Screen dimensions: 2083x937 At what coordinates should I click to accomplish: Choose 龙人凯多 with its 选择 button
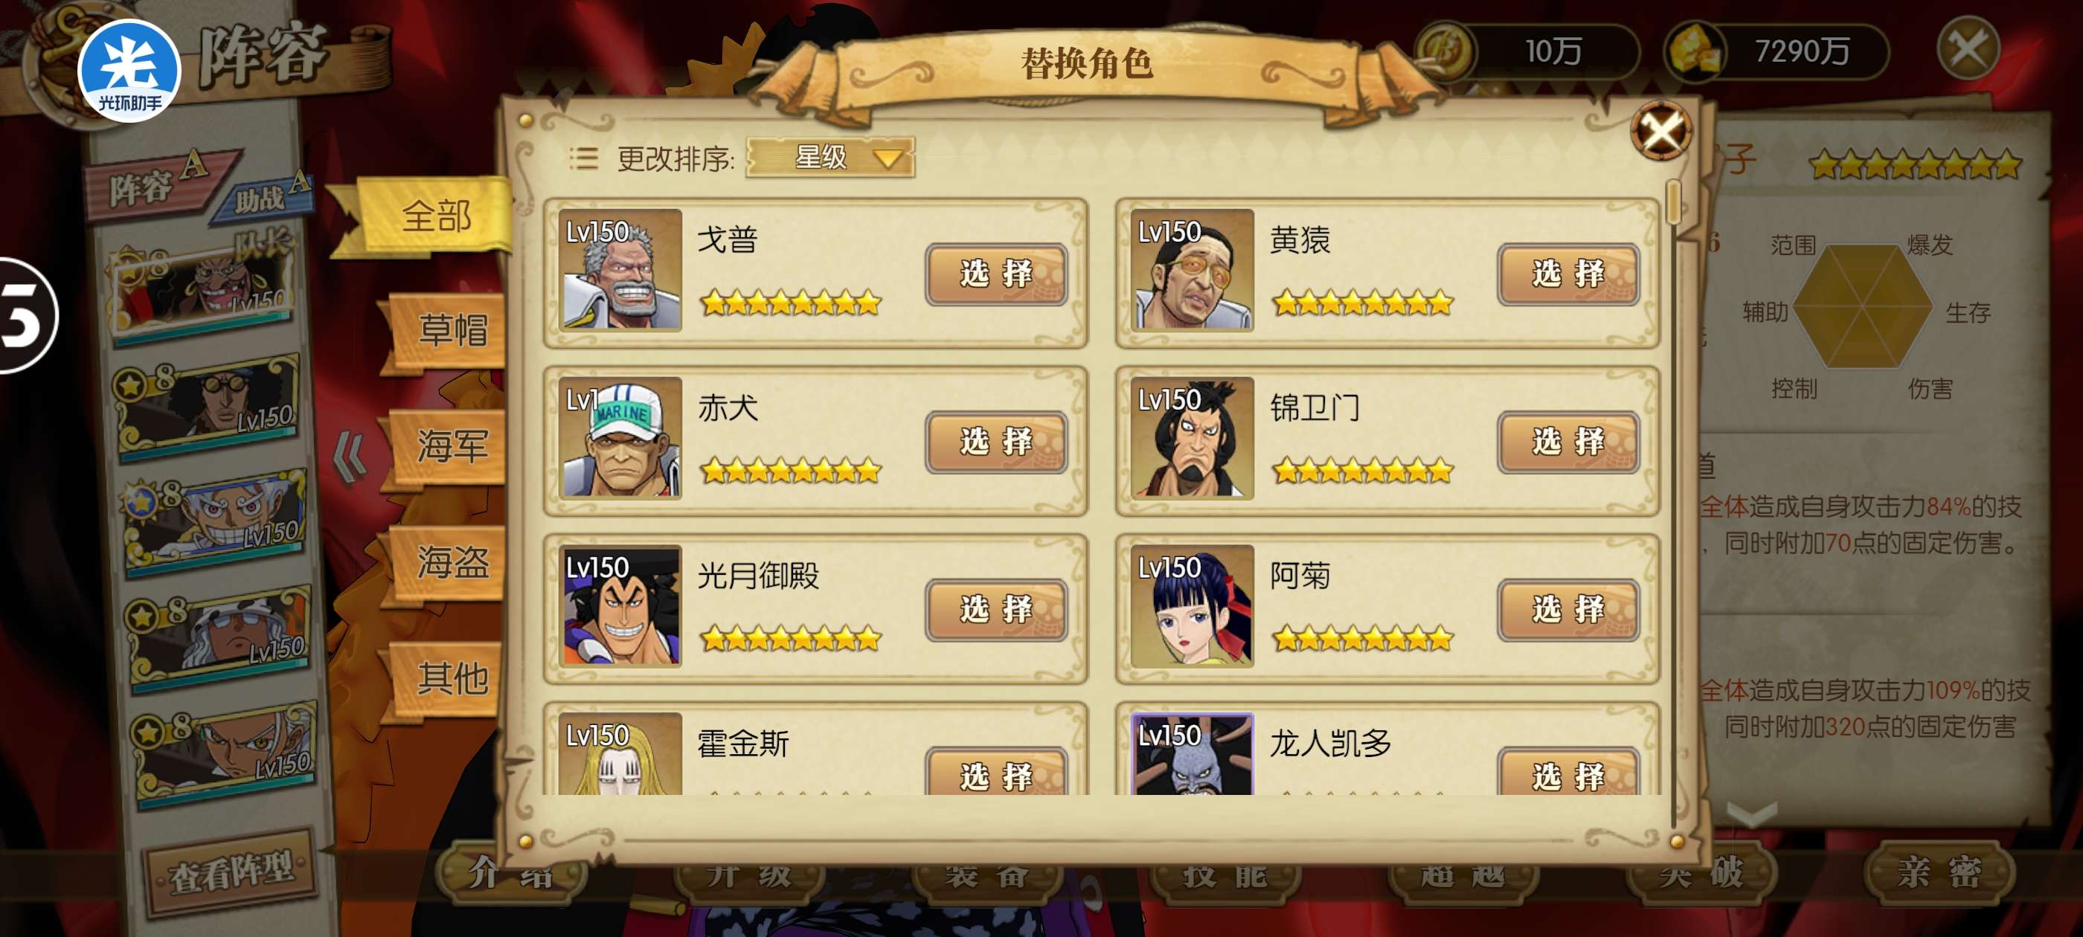pyautogui.click(x=1568, y=773)
